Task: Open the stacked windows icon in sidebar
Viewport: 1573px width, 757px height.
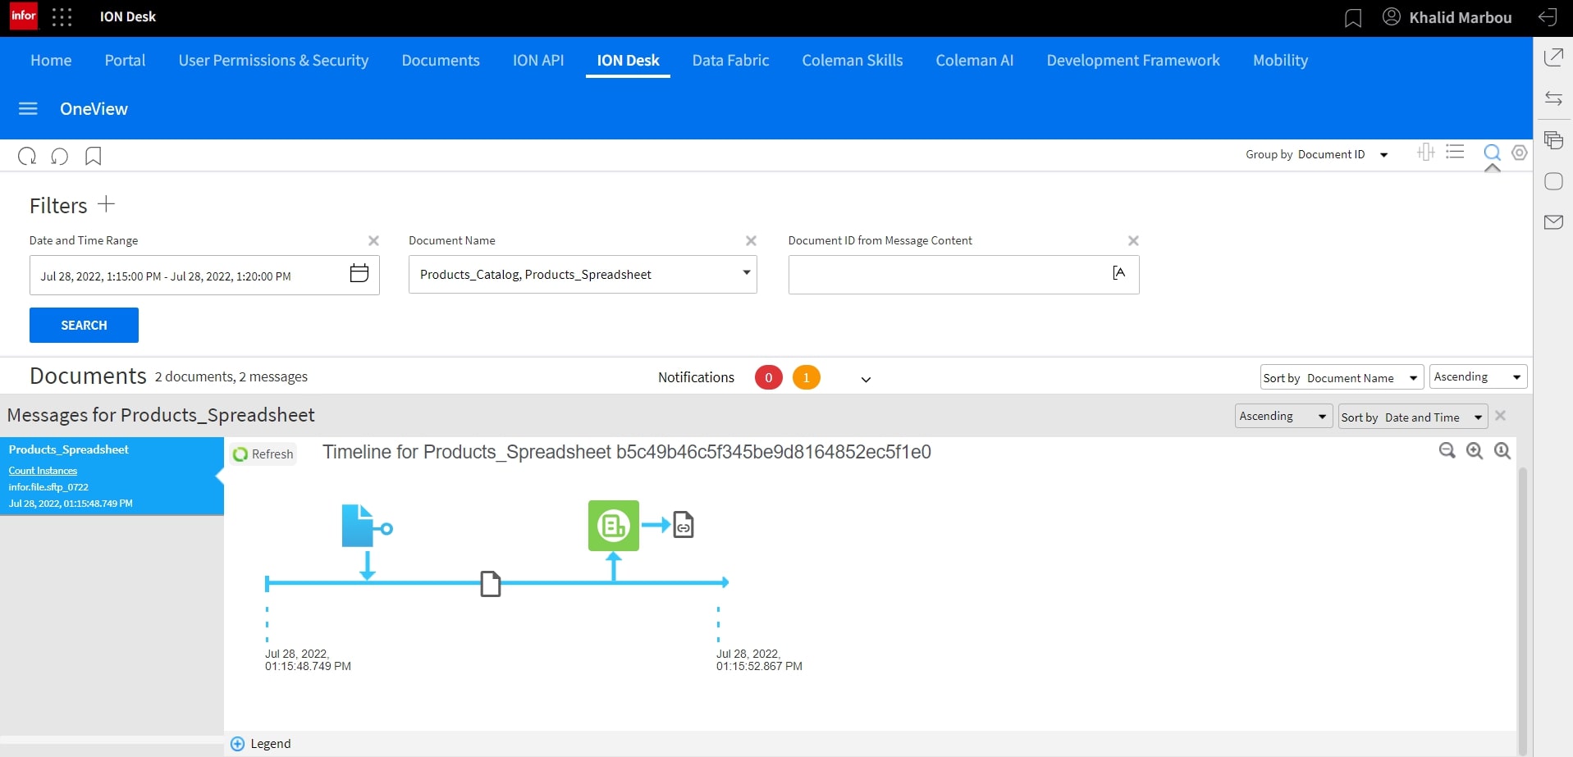Action: (x=1553, y=139)
